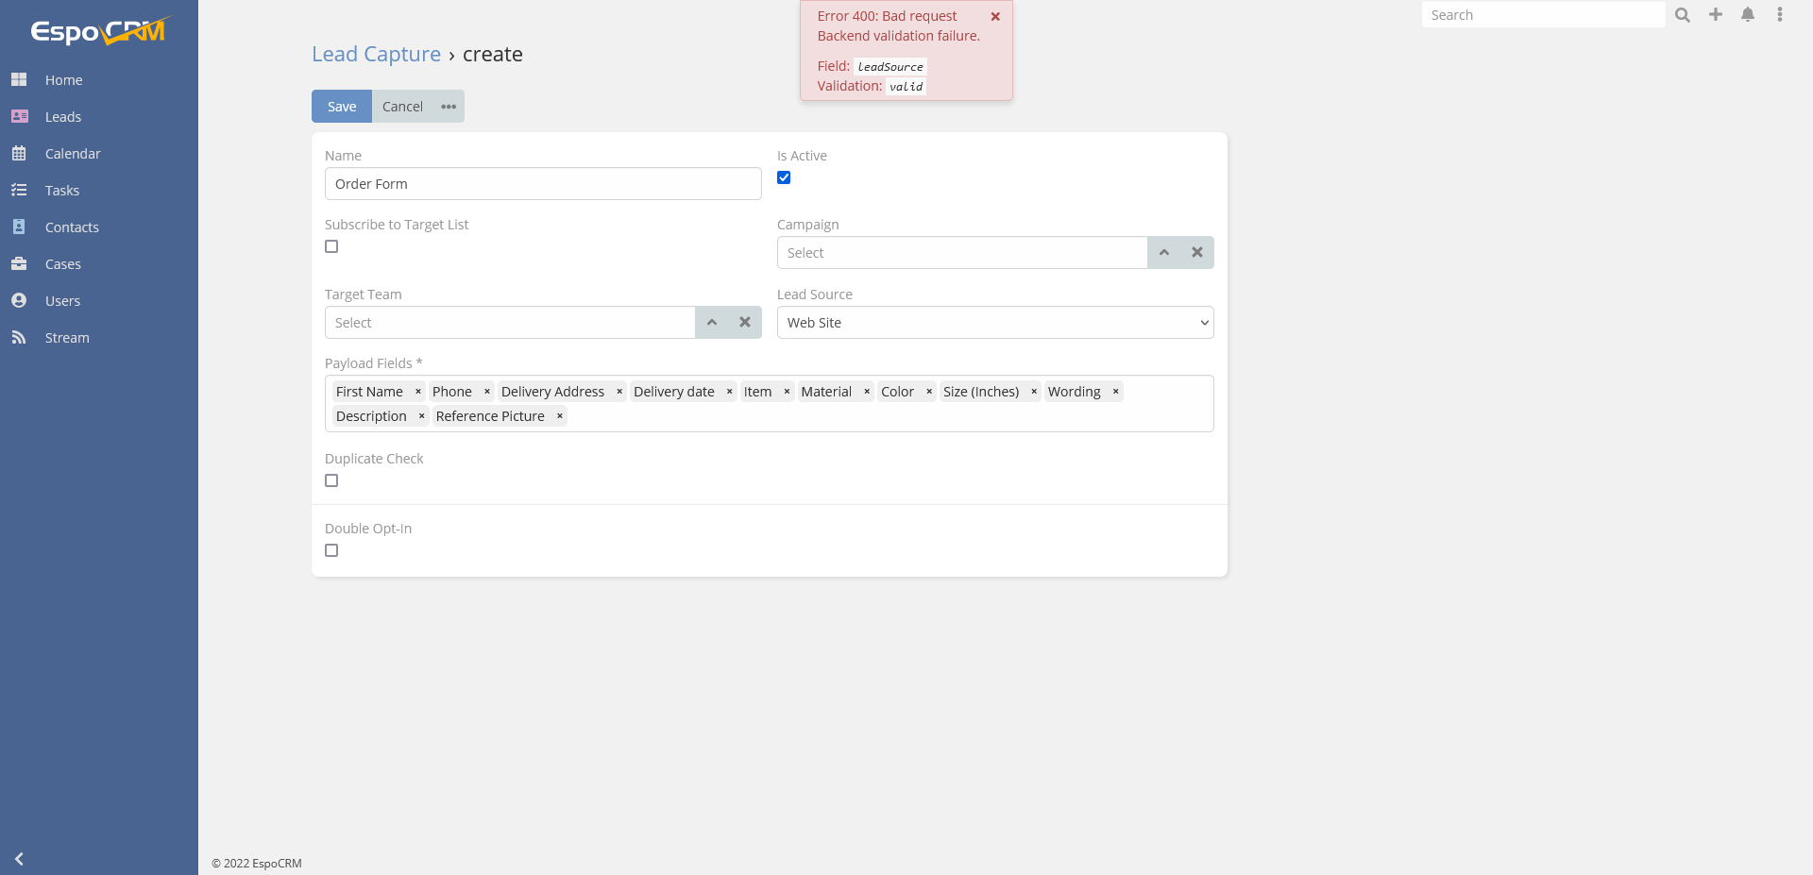Expand the Campaign selector arrow
1813x875 pixels.
(x=1164, y=253)
